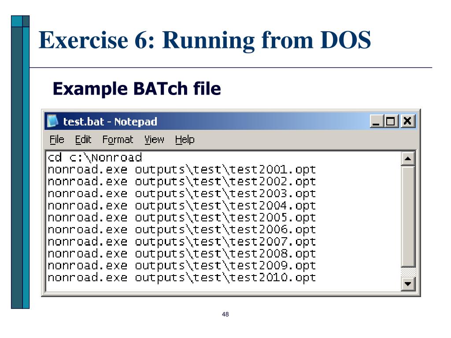
Task: Click the slide page number 48
Action: click(225, 314)
